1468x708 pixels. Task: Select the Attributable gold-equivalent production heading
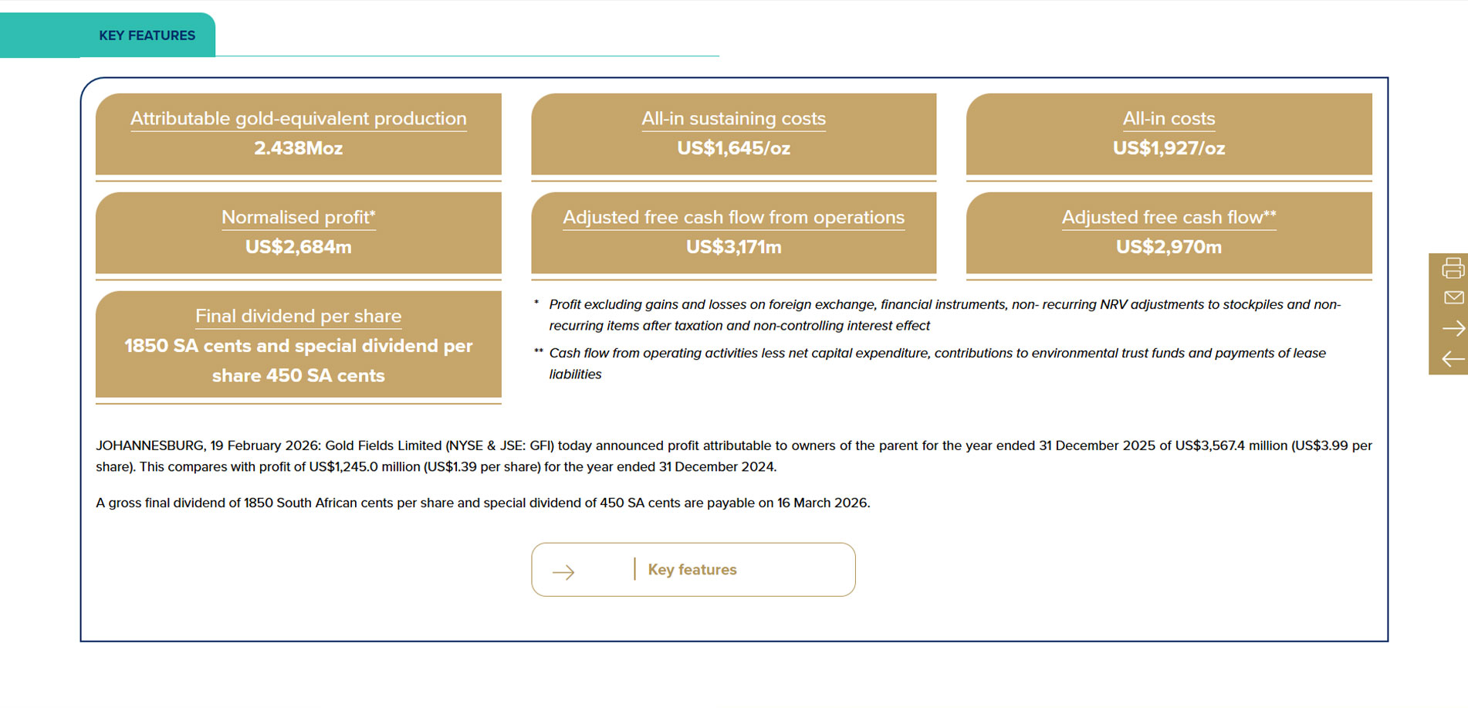(299, 119)
